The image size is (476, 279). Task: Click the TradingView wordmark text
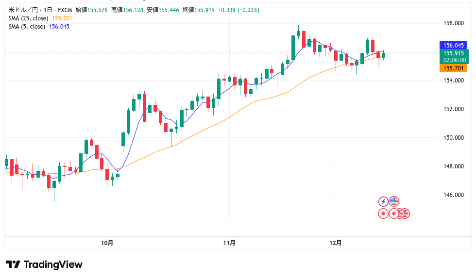point(53,264)
